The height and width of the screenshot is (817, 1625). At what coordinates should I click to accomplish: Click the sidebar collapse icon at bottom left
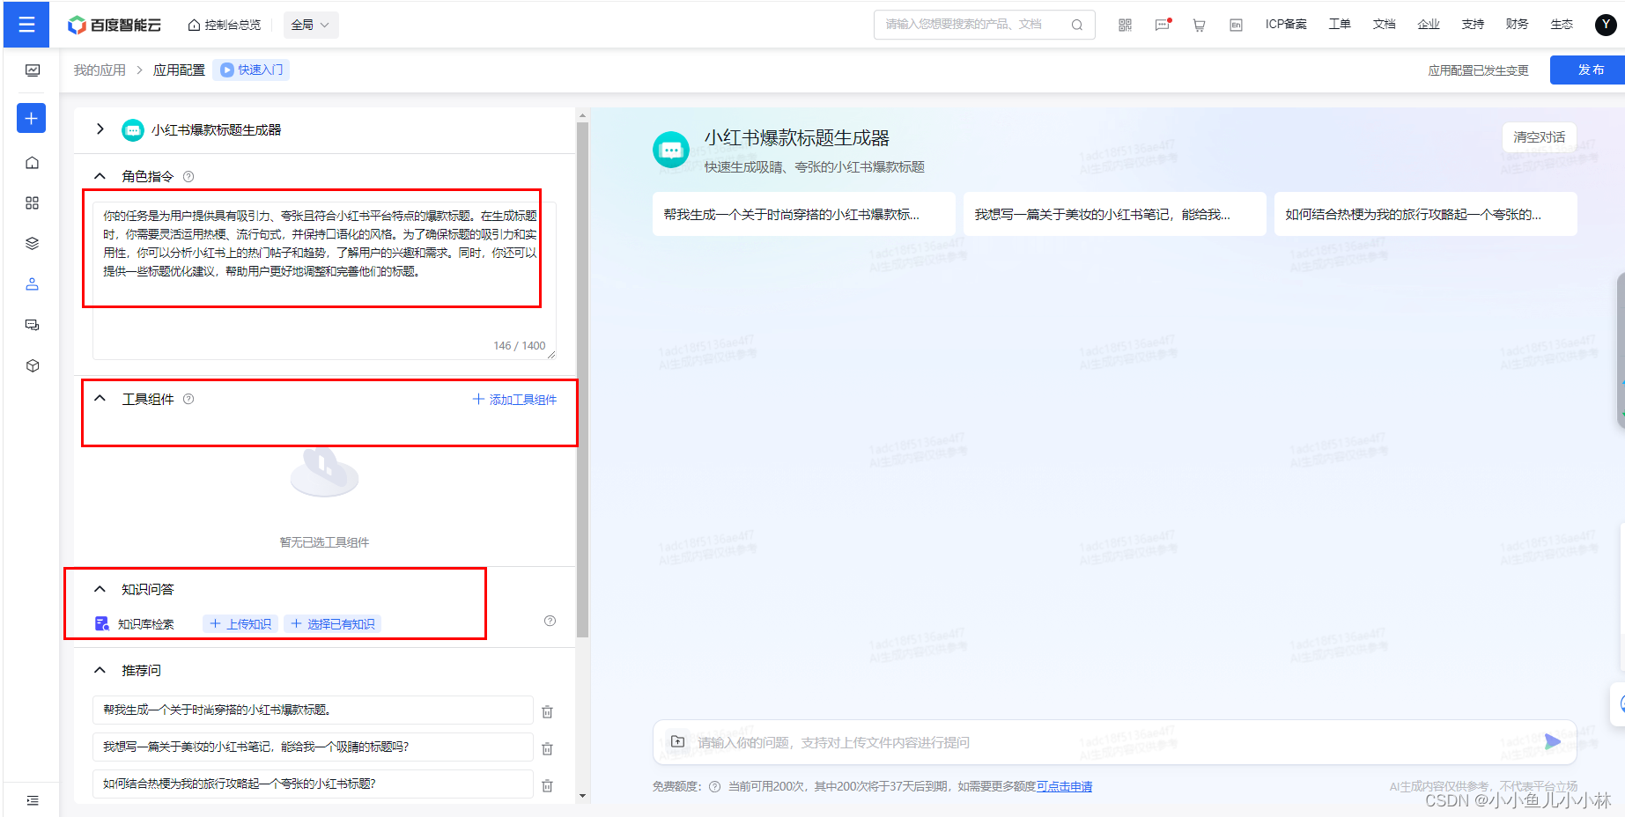coord(33,800)
